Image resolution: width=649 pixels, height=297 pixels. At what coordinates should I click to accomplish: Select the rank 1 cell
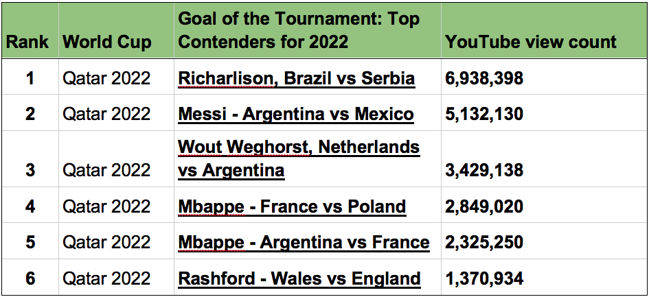pyautogui.click(x=30, y=78)
